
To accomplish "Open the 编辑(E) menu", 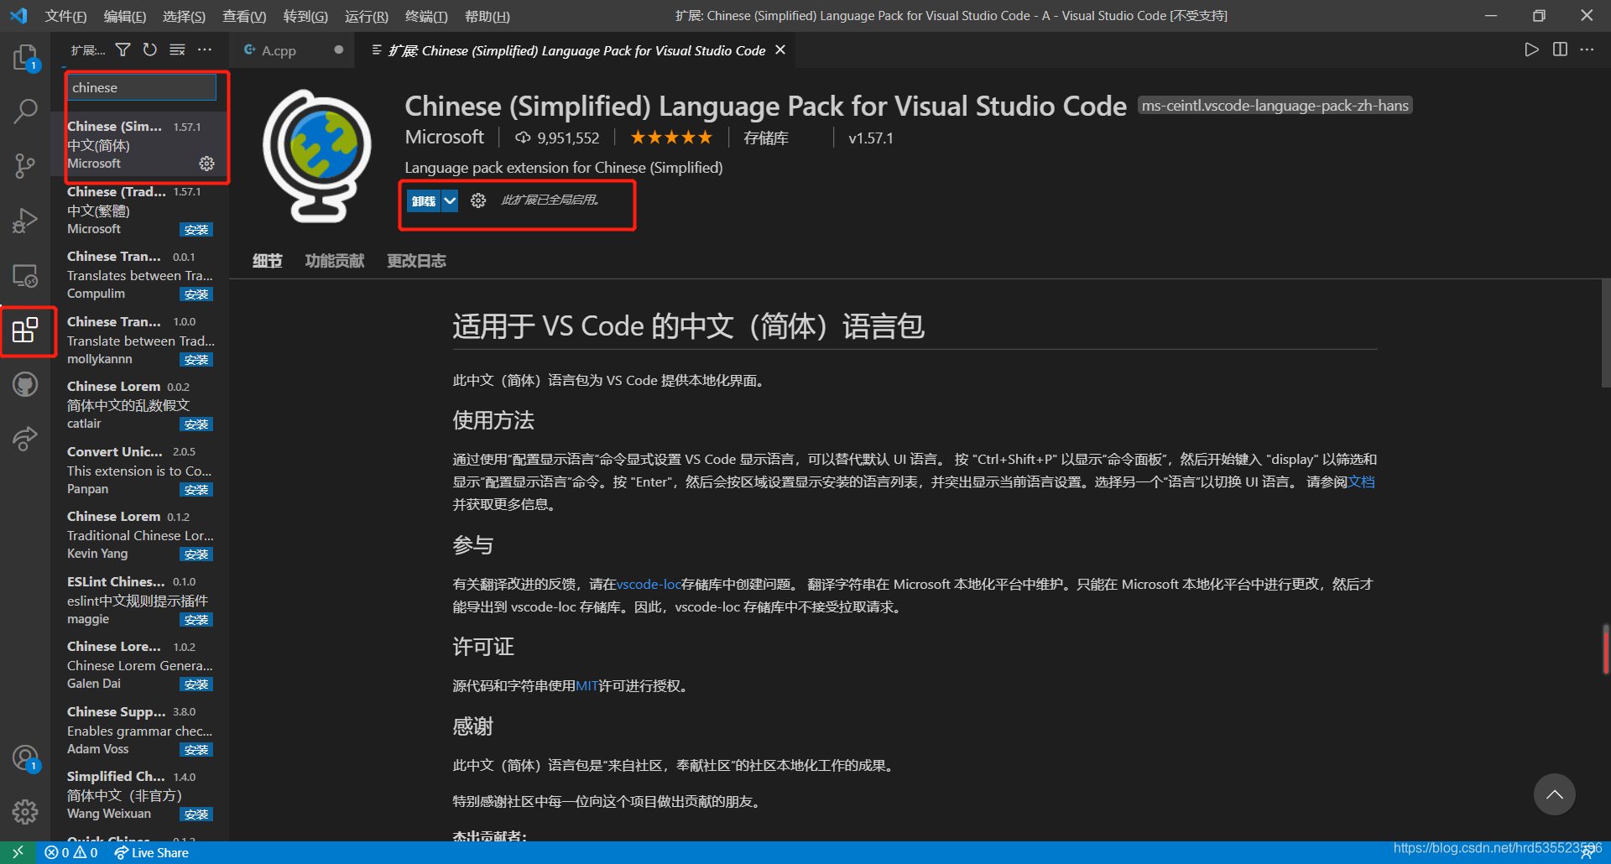I will tap(125, 16).
